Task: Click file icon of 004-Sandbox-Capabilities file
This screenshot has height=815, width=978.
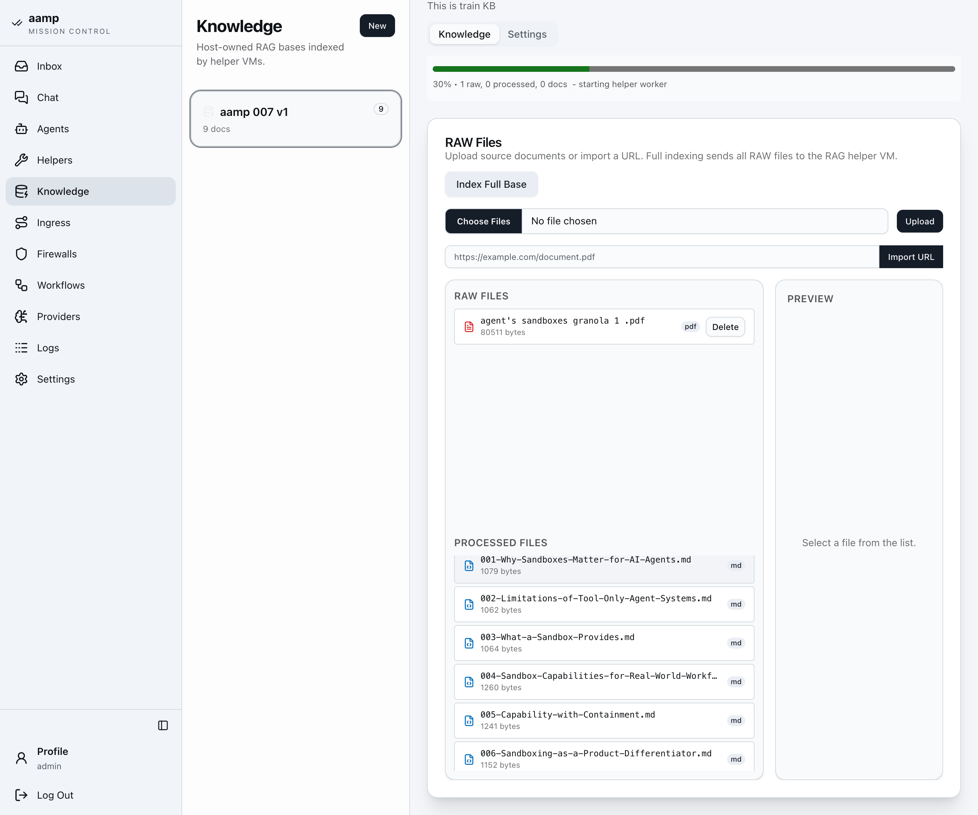Action: tap(469, 682)
